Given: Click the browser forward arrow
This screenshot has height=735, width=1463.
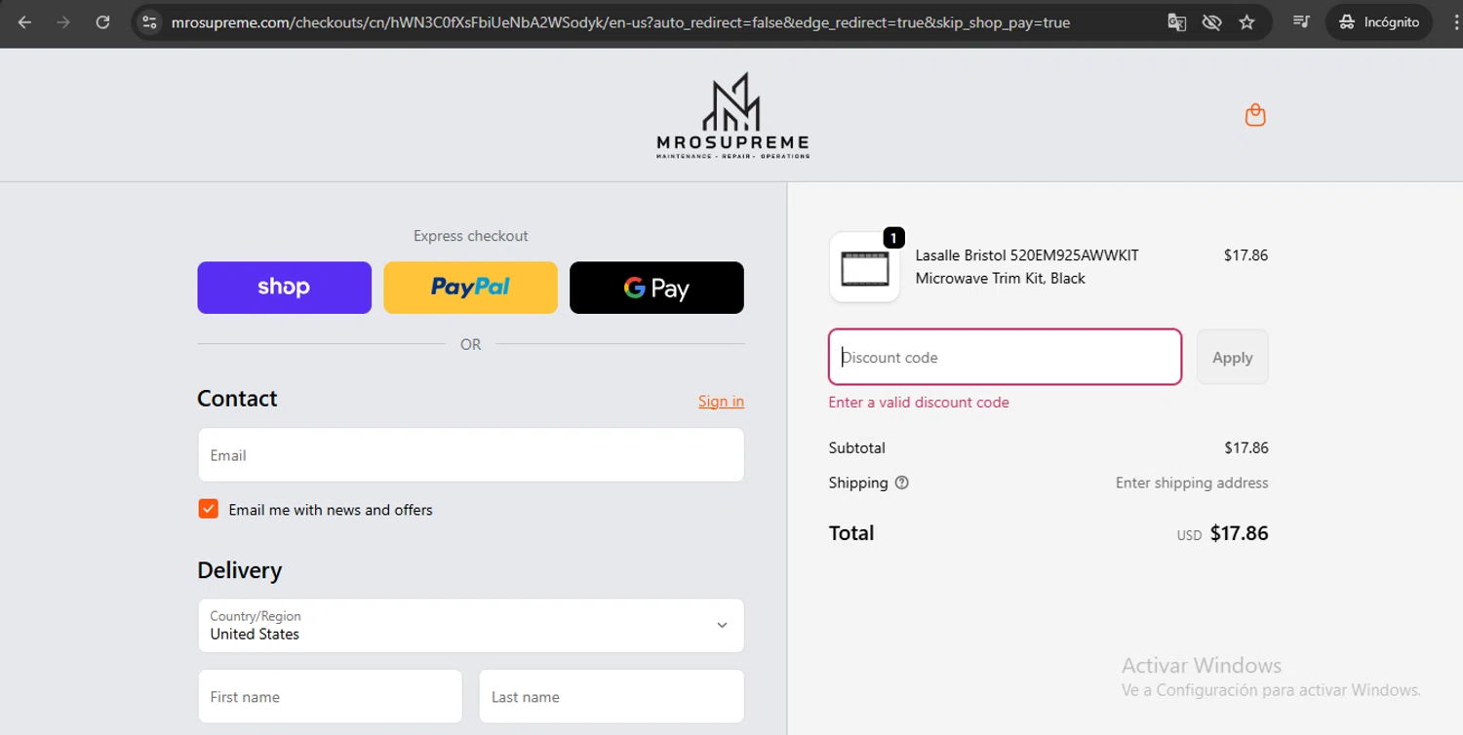Looking at the screenshot, I should coord(63,21).
